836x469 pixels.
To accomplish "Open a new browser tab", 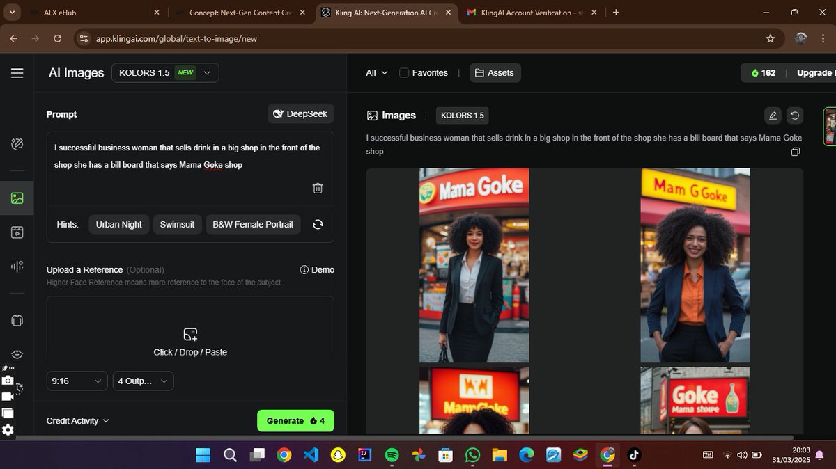I will [x=616, y=13].
